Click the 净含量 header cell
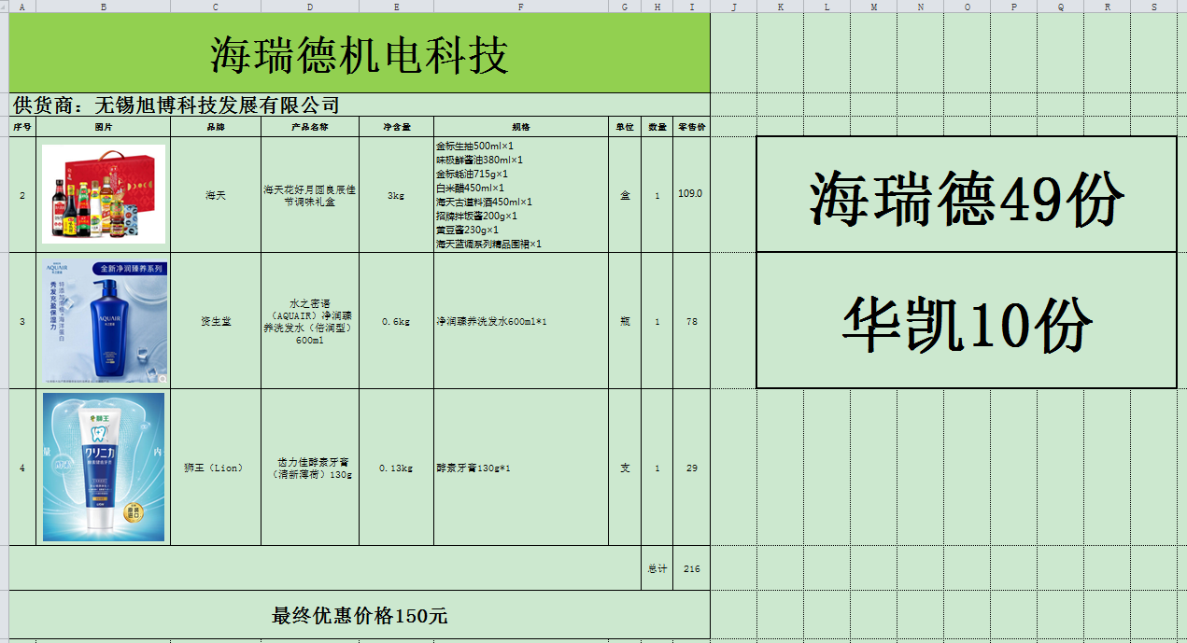 [397, 127]
